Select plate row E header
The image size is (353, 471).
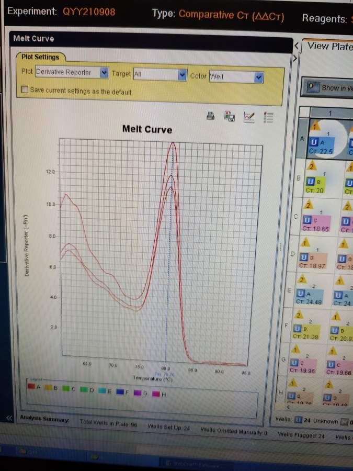point(289,290)
